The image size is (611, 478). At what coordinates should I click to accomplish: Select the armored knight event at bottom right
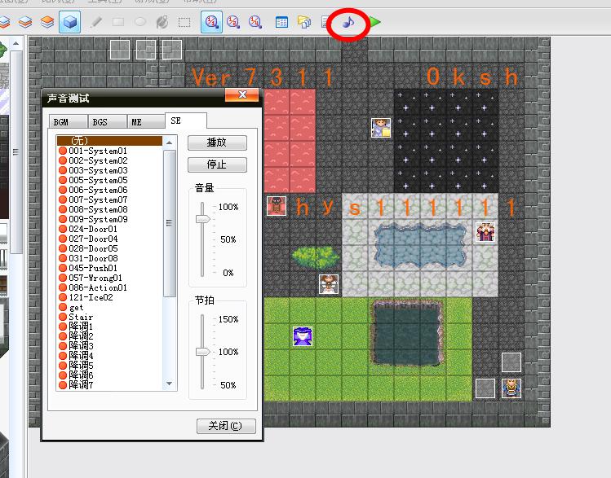pos(511,388)
